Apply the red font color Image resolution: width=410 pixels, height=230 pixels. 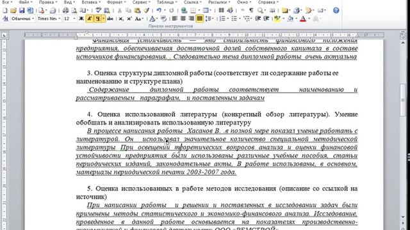pyautogui.click(x=303, y=19)
